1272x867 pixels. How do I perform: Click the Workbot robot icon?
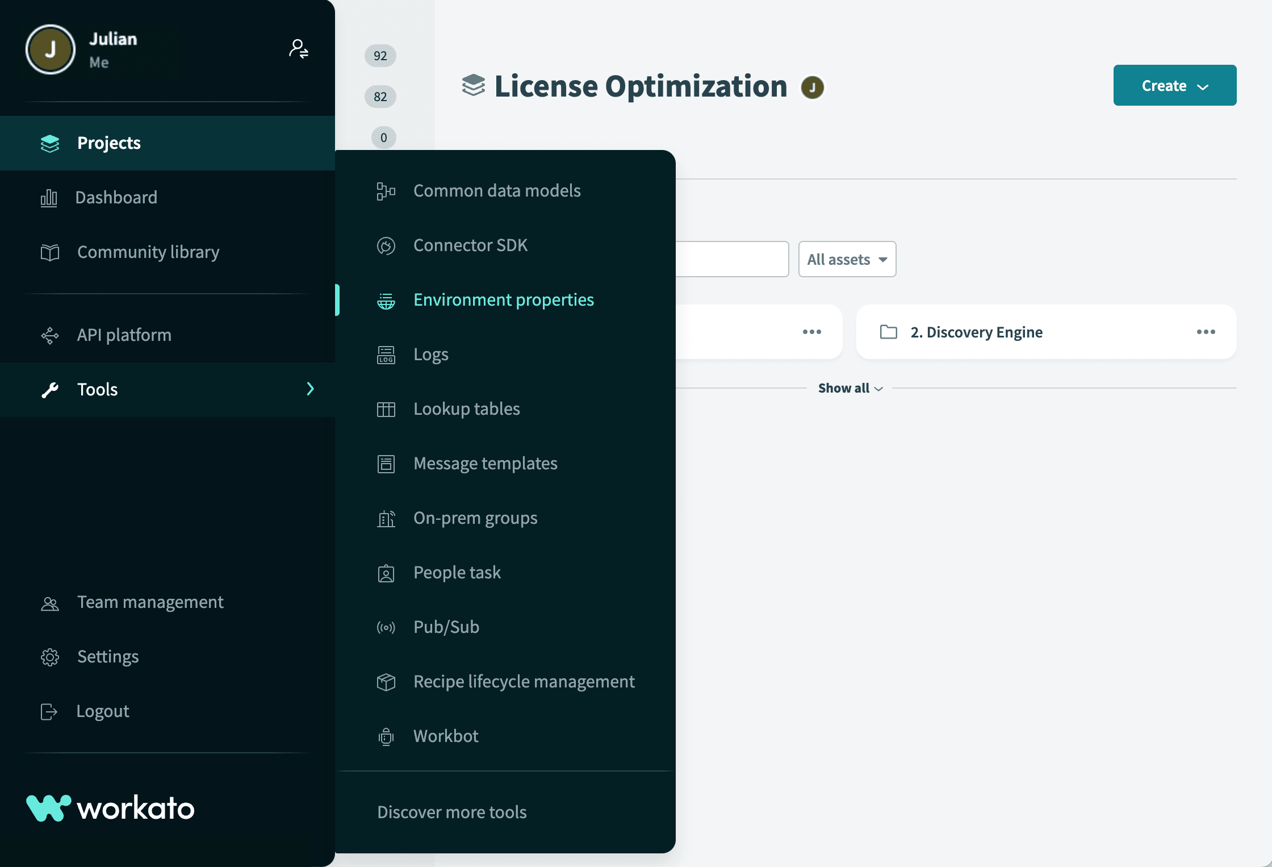coord(386,736)
